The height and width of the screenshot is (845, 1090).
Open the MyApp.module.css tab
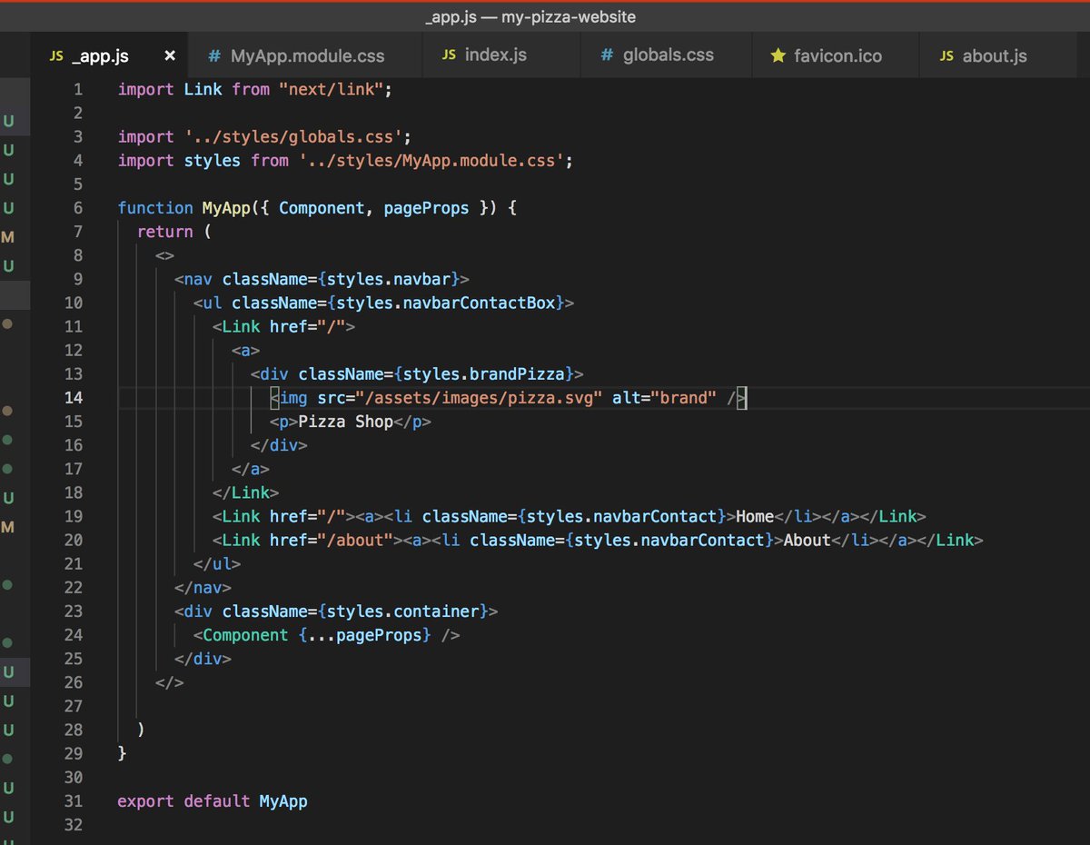pyautogui.click(x=305, y=55)
